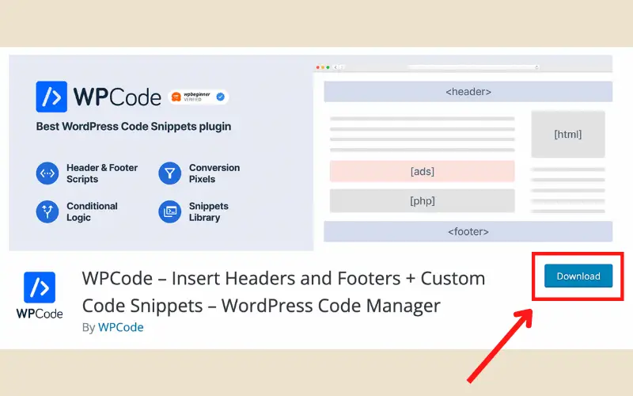Click the 'Snippets Library' label
Viewport: 633px width, 396px height.
pyautogui.click(x=209, y=211)
